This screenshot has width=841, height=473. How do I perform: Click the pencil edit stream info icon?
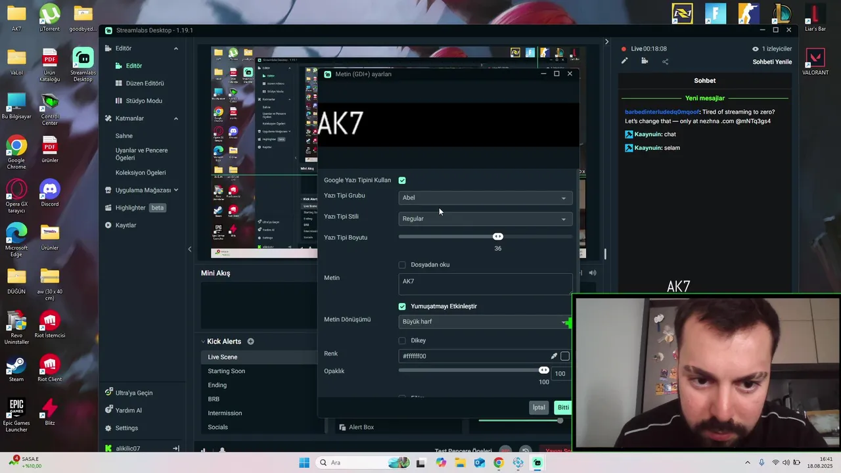click(x=624, y=61)
